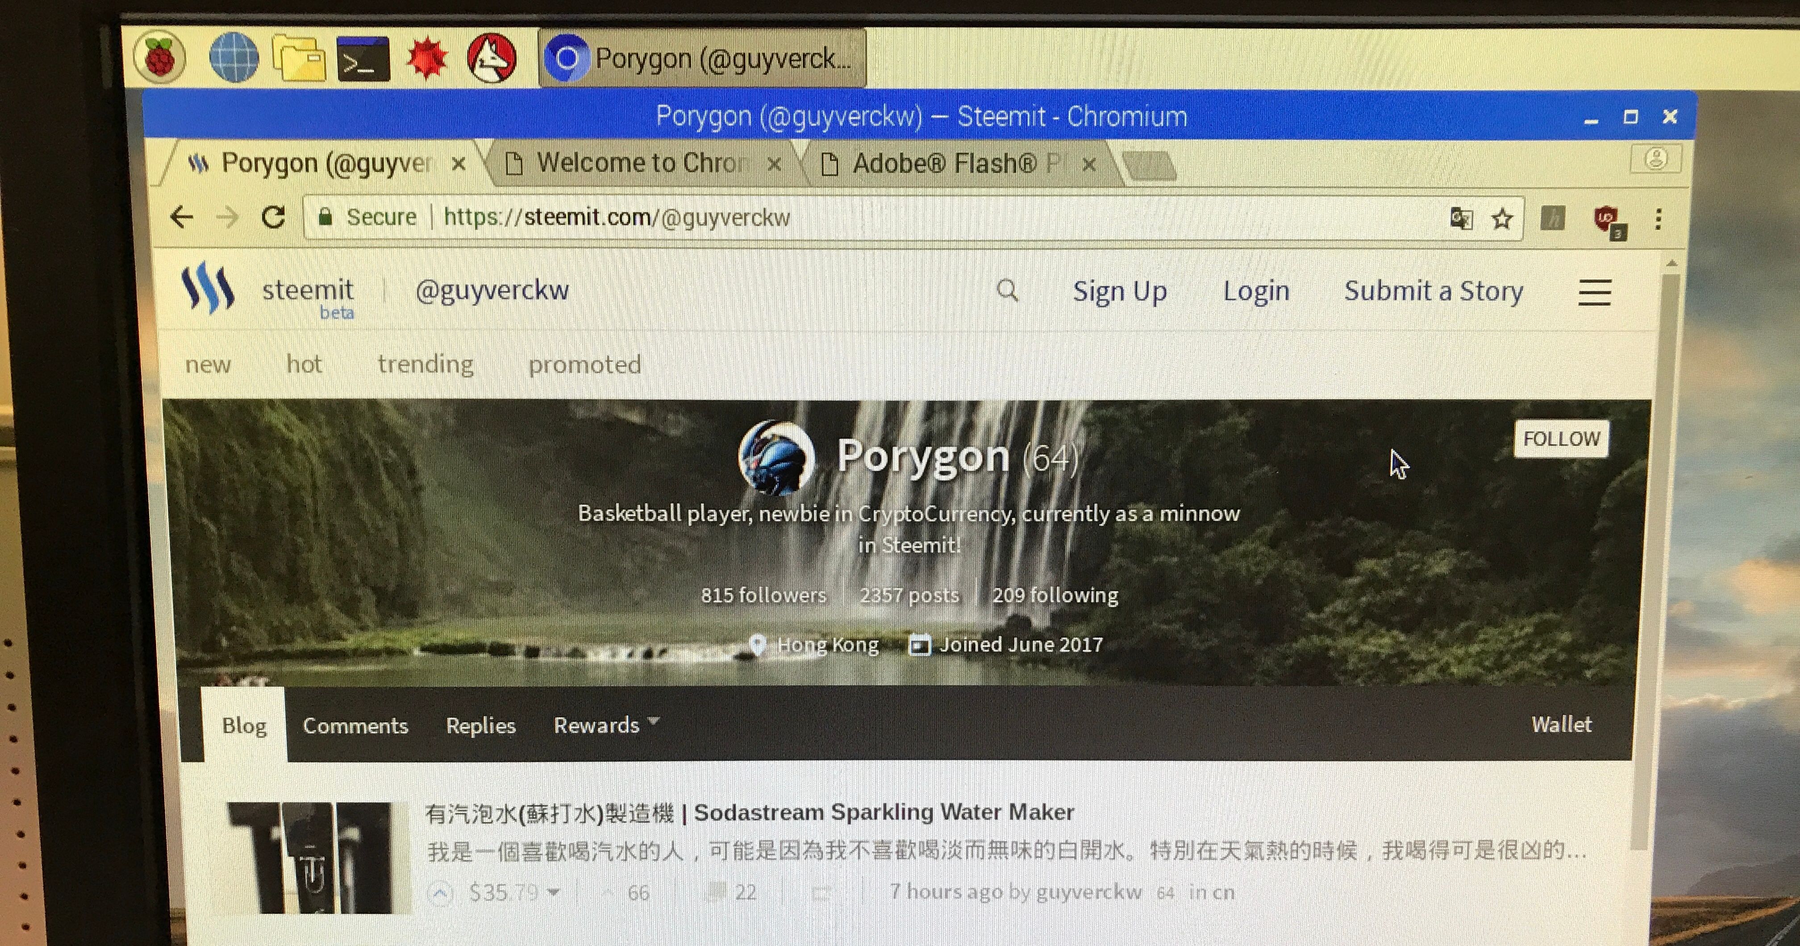Close the Welcome to Chromium tab
This screenshot has width=1800, height=946.
[774, 165]
